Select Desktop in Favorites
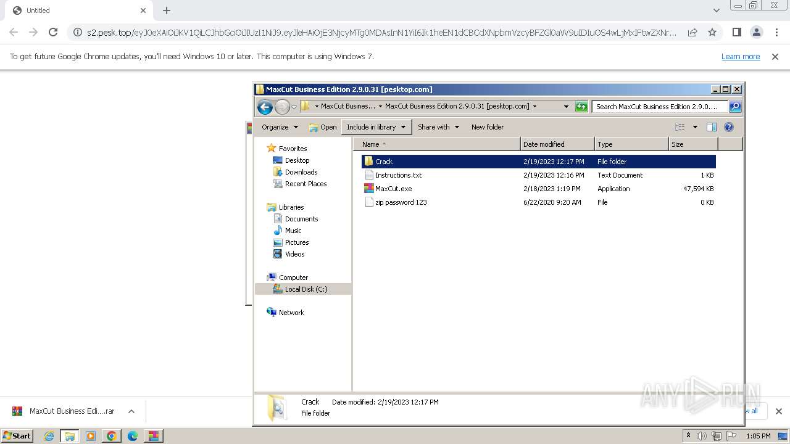This screenshot has width=790, height=444. pyautogui.click(x=297, y=160)
